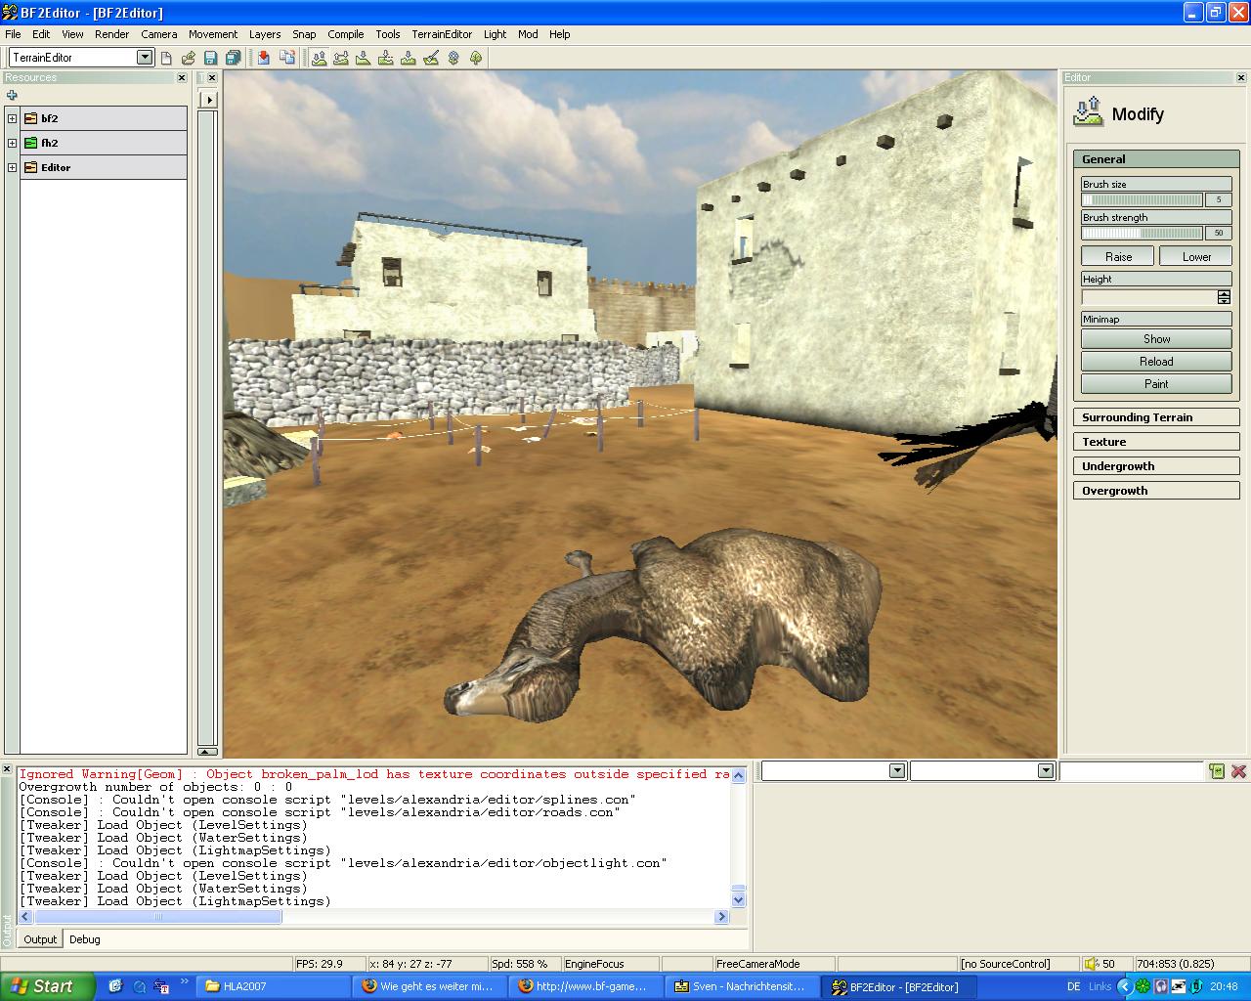The image size is (1251, 1001).
Task: Expand the Editor tree node
Action: (x=12, y=167)
